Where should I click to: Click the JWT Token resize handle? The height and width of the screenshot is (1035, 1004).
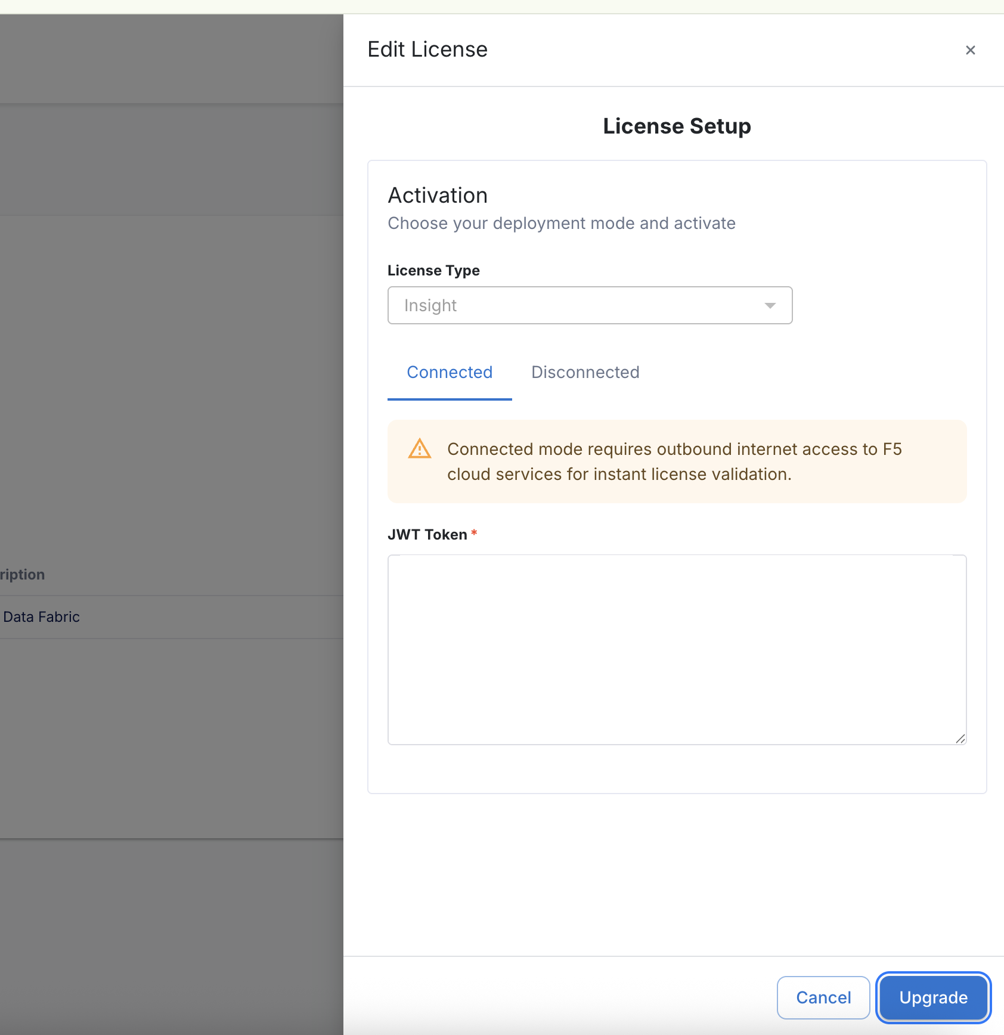coord(960,738)
